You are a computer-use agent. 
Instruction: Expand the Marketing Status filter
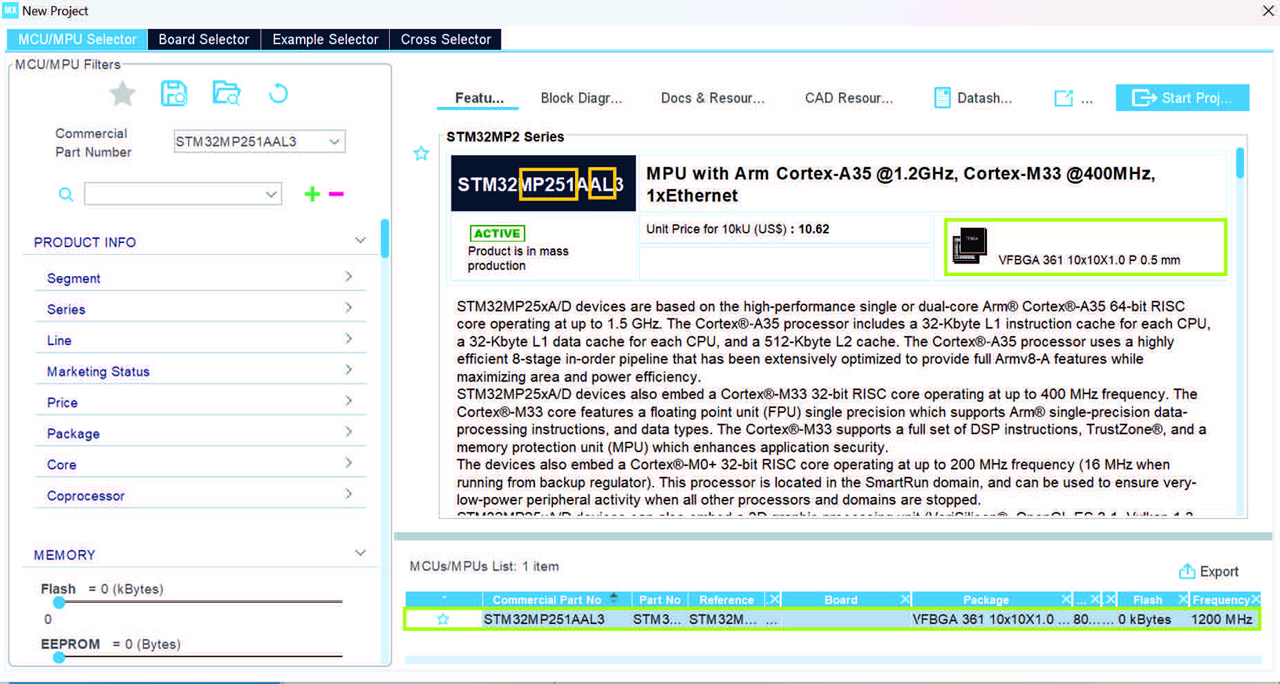coord(348,370)
